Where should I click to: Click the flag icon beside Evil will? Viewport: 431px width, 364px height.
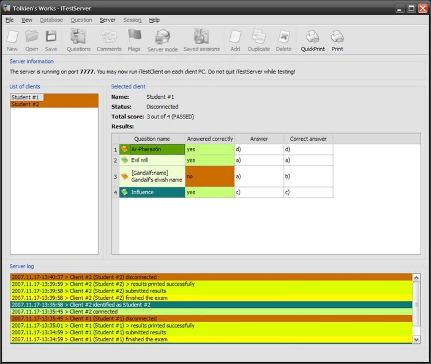click(x=125, y=160)
